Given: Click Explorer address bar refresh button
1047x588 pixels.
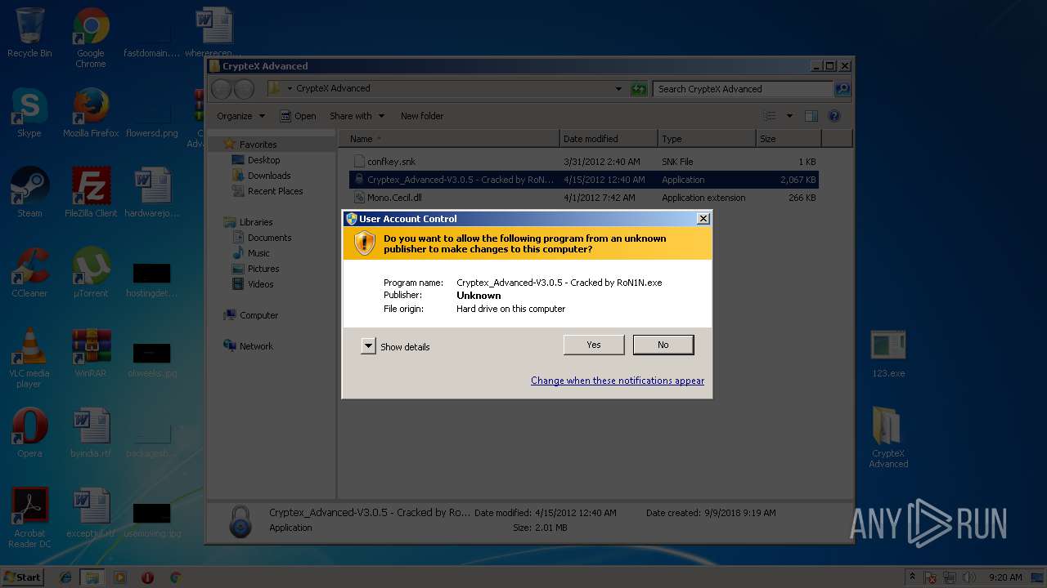Looking at the screenshot, I should click(640, 89).
